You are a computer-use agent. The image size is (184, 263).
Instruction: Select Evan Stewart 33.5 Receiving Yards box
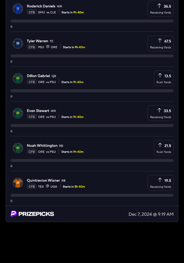pos(160,113)
